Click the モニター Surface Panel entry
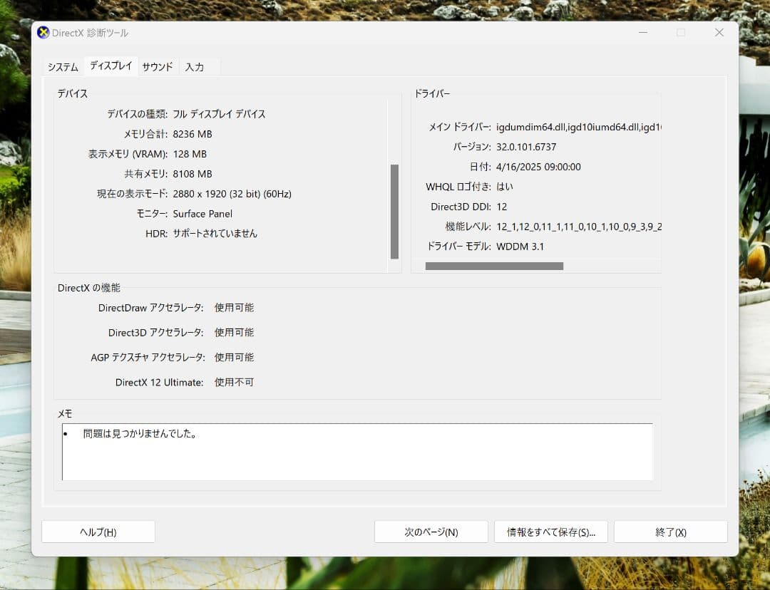The height and width of the screenshot is (590, 770). [x=202, y=213]
